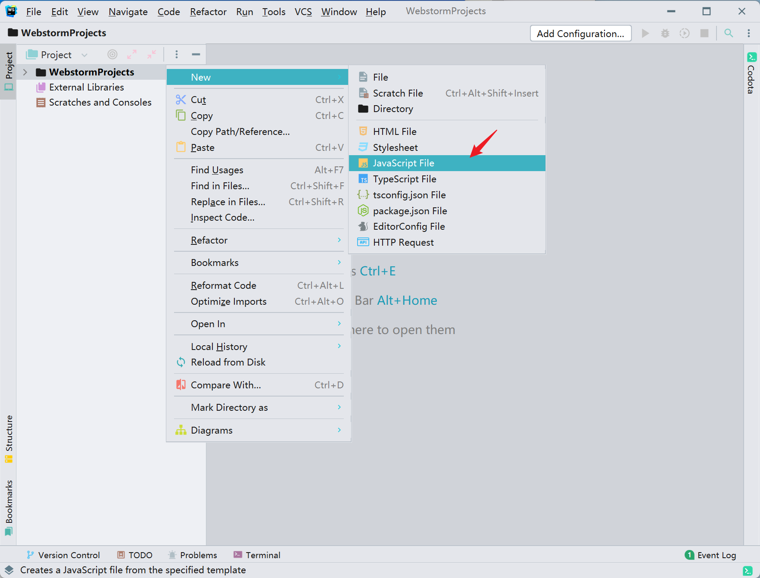Viewport: 760px width, 578px height.
Task: Click the WebStorm logo icon
Action: pos(11,11)
